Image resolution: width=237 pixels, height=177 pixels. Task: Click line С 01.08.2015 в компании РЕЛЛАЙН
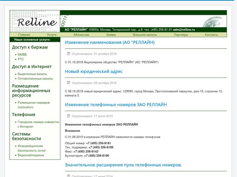[x=112, y=137]
